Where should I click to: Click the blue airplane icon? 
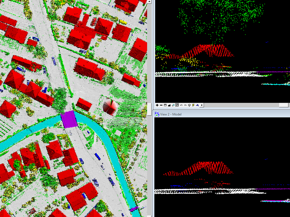(x=197, y=105)
